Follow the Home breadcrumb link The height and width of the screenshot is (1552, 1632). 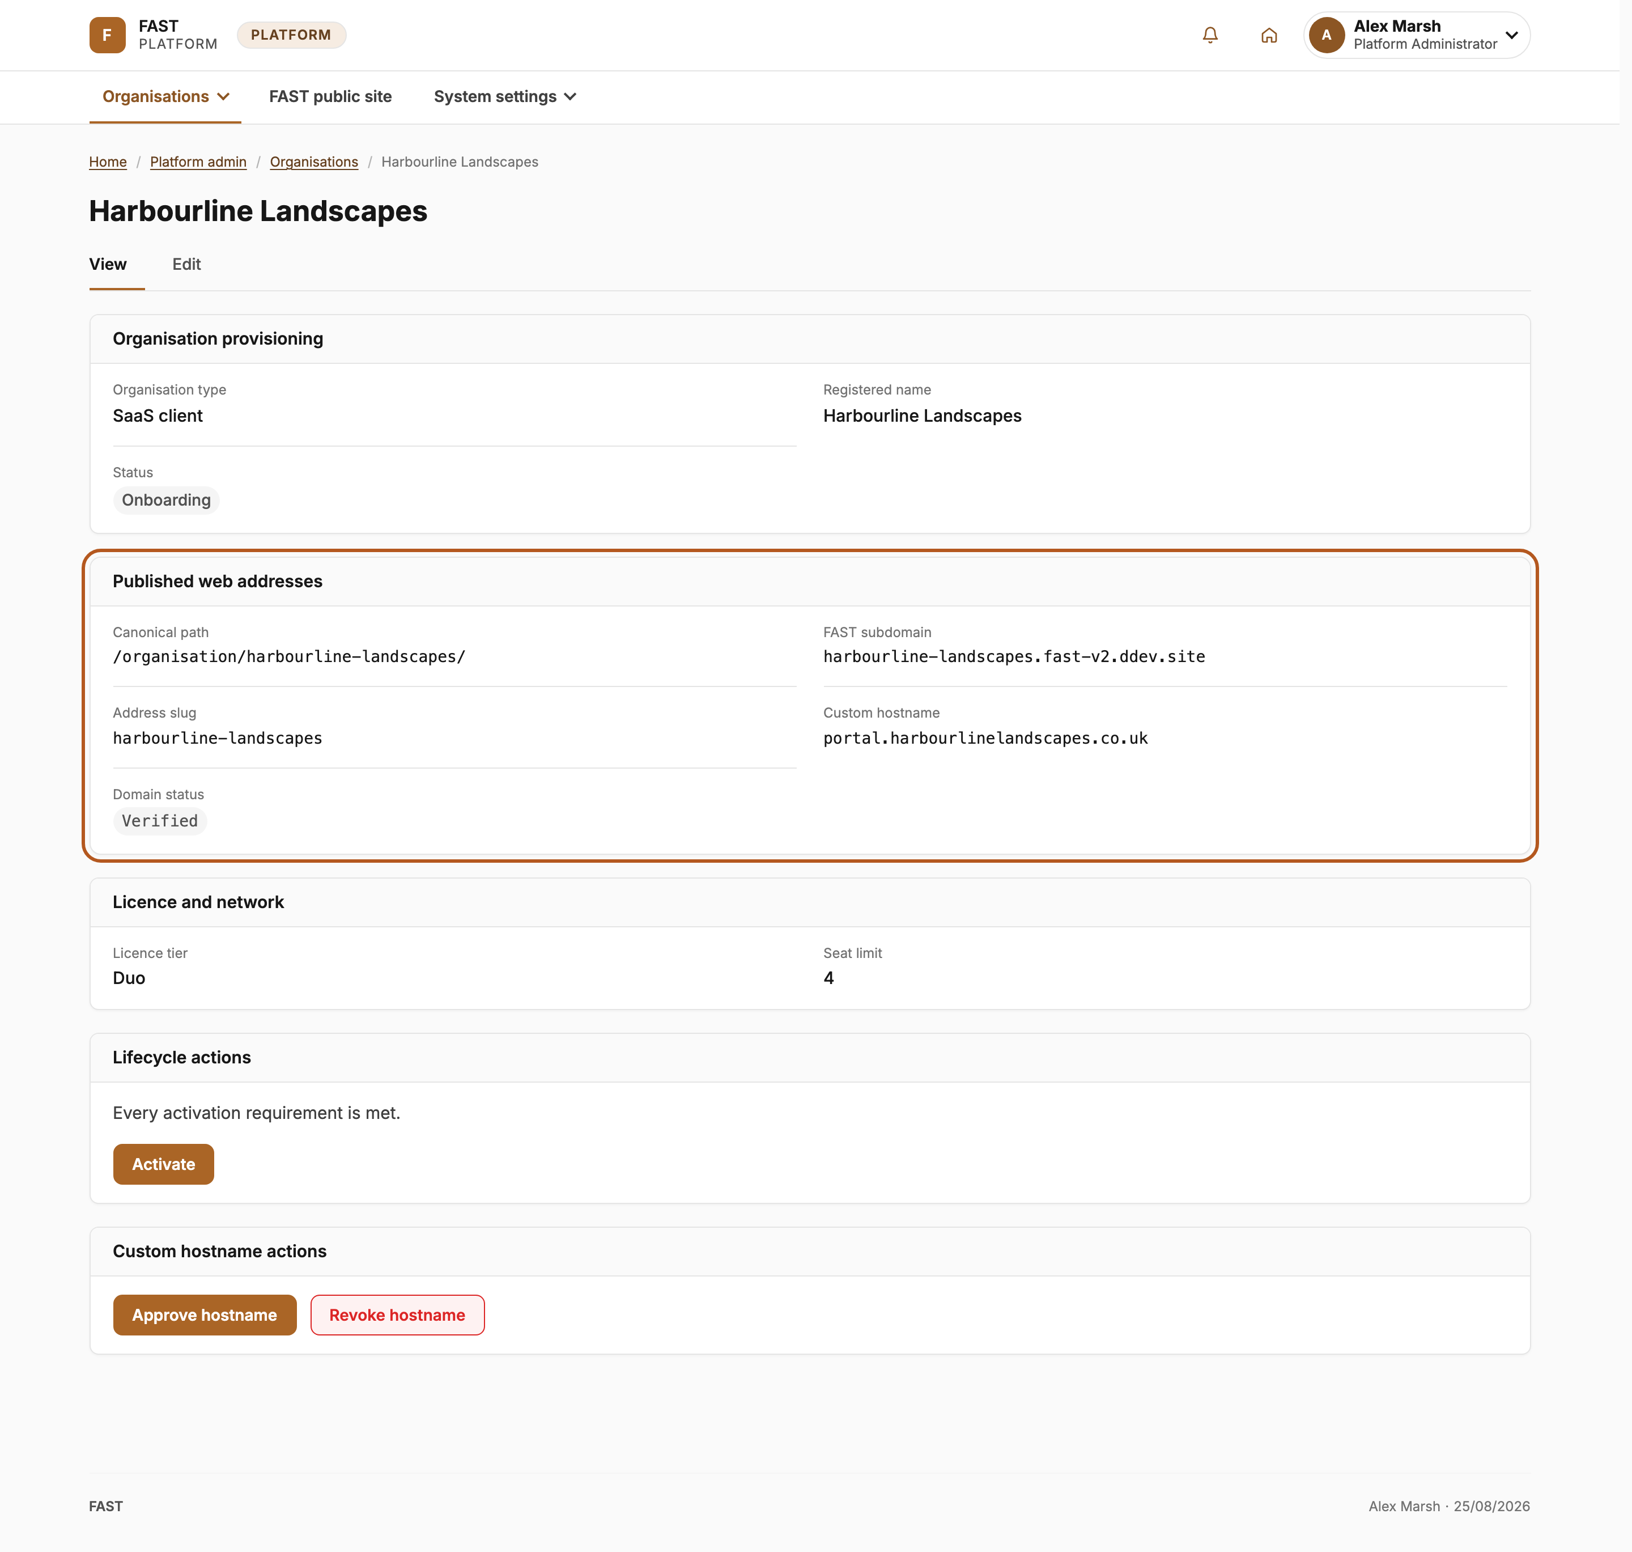point(108,162)
